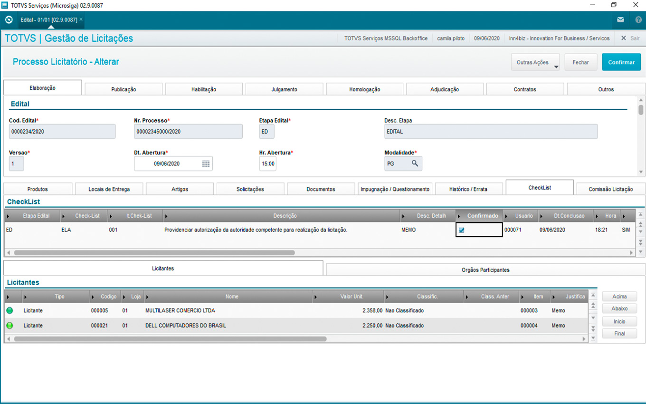Click the Nome column header arrow in Licitantes
Viewport: 646px width, 404px height.
point(147,297)
